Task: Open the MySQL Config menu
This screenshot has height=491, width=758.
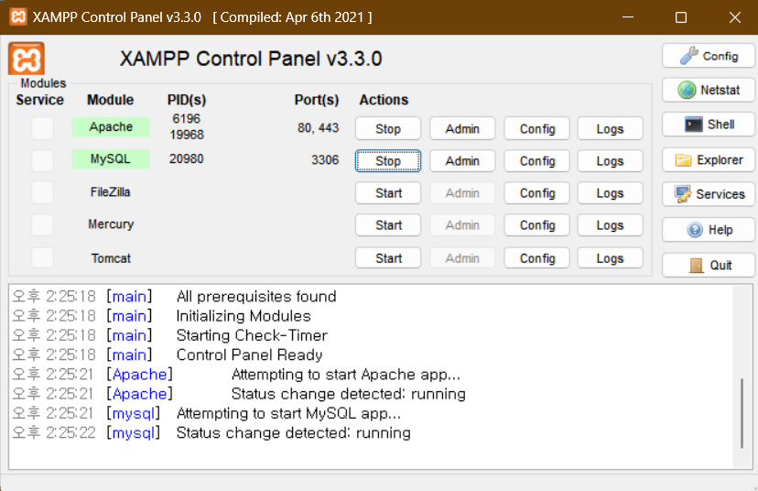Action: pyautogui.click(x=537, y=160)
